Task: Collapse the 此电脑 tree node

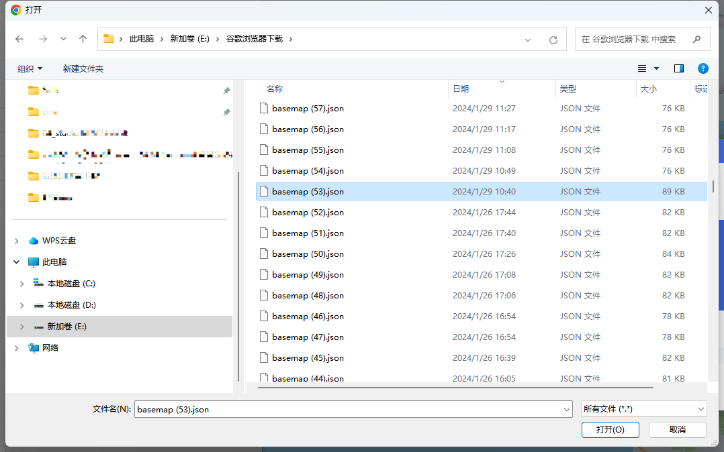Action: click(x=16, y=262)
